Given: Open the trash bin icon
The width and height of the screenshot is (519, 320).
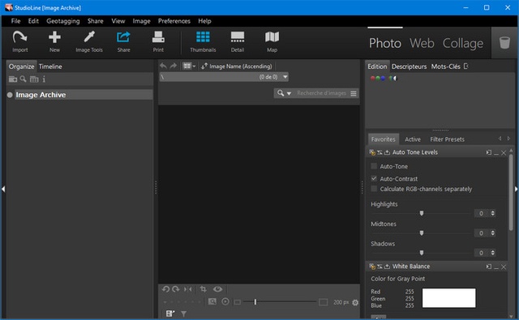Looking at the screenshot, I should (x=504, y=43).
